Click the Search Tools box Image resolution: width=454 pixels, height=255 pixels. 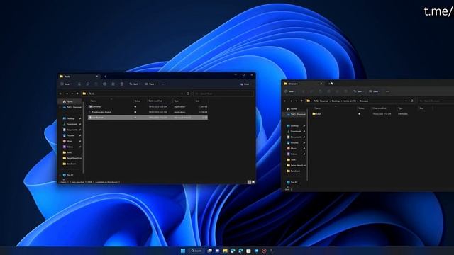(x=223, y=93)
